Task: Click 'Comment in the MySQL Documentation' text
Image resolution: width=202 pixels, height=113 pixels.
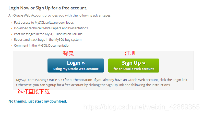Action: pos(42,46)
